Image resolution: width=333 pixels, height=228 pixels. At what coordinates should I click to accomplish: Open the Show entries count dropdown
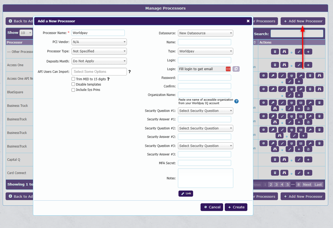click(x=26, y=33)
